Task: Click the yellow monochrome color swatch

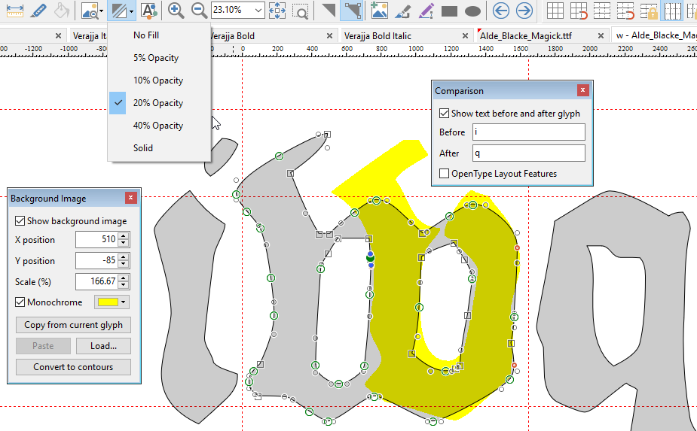Action: click(108, 302)
